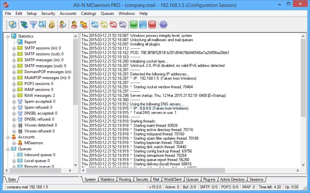Image resolution: width=310 pixels, height=193 pixels.
Task: Click the log pane horizontal scrollbar thumb
Action: [155, 170]
